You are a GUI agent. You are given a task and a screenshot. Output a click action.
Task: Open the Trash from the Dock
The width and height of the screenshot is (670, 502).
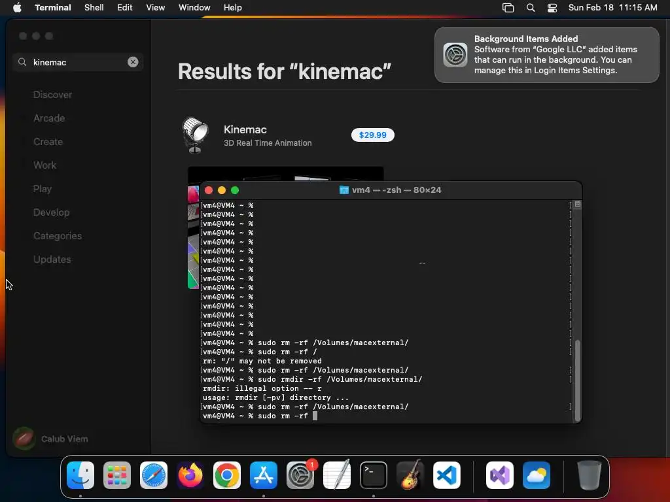click(590, 475)
